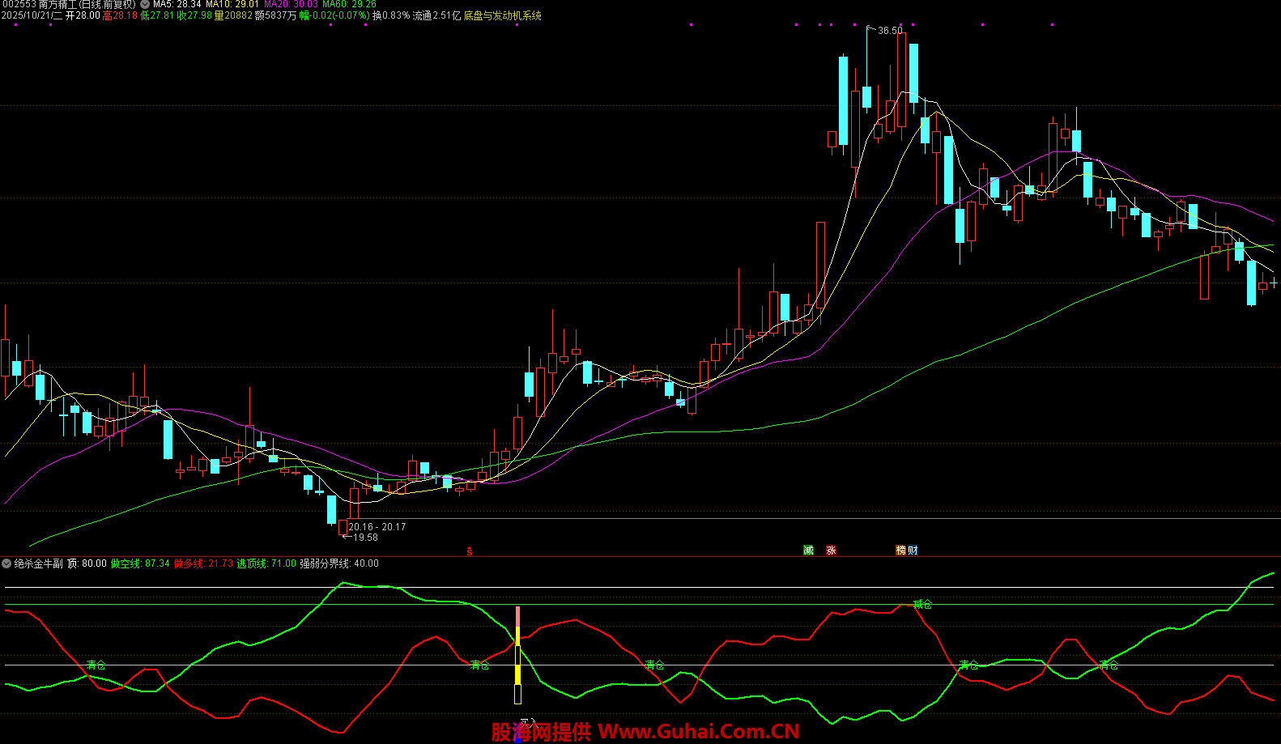Click the red S marker icon
Screen dimensions: 1281x744
470,551
